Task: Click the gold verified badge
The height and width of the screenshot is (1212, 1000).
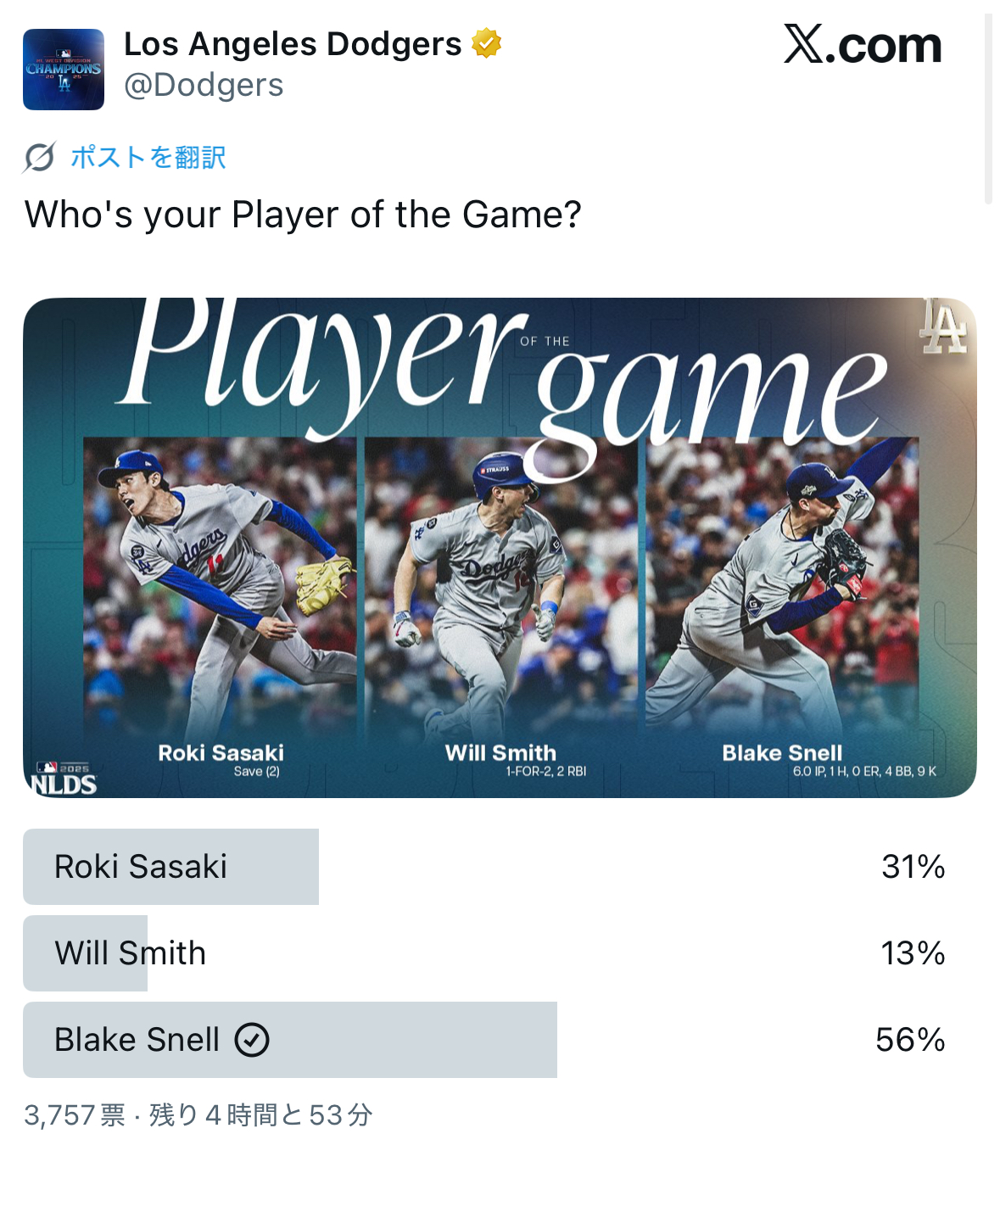Action: [x=486, y=43]
